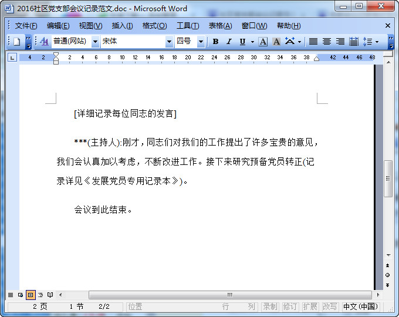This screenshot has height=317, width=399.
Task: Open the 编辑(E) menu
Action: click(x=58, y=26)
